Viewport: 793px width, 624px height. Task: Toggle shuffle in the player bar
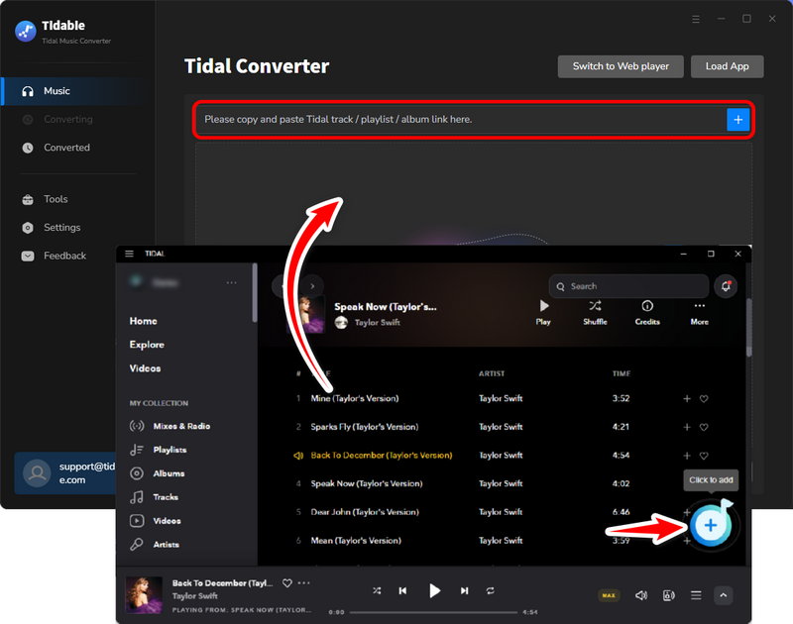tap(377, 590)
